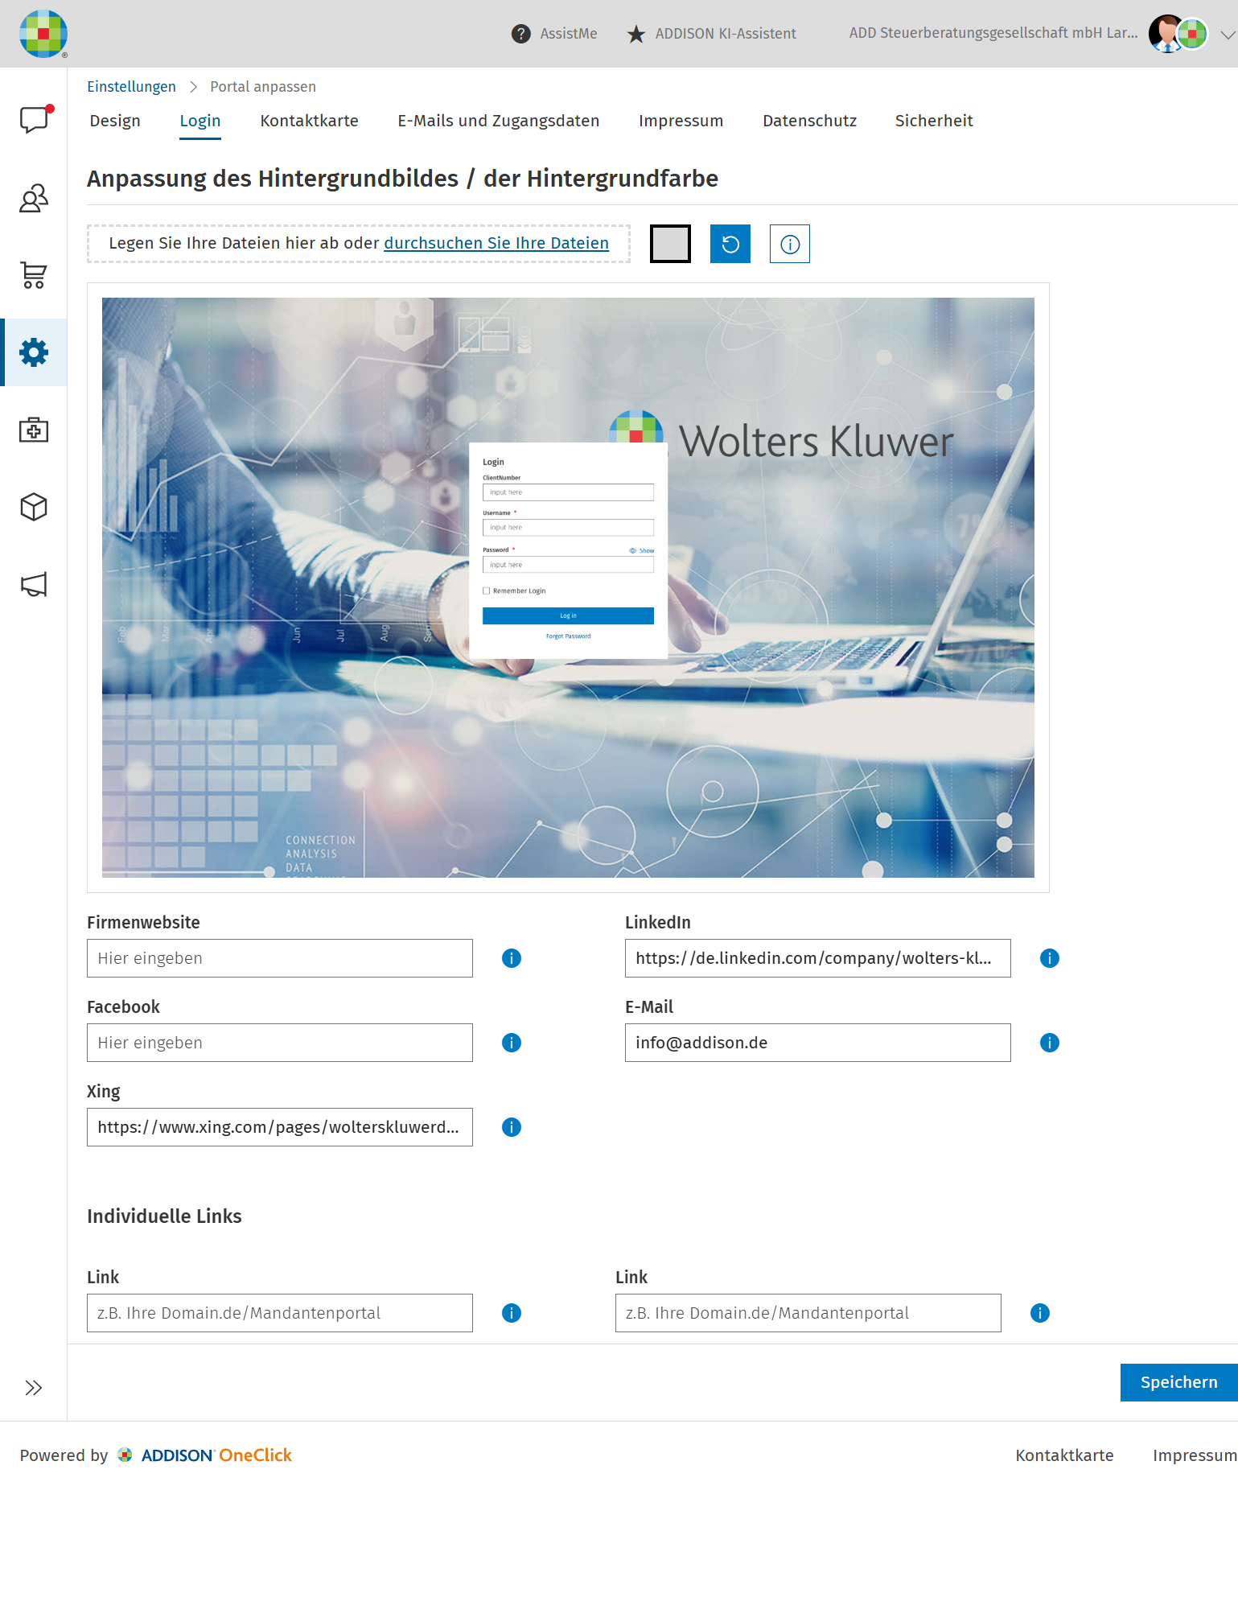Show info for the right Link field
This screenshot has width=1238, height=1597.
1040,1313
